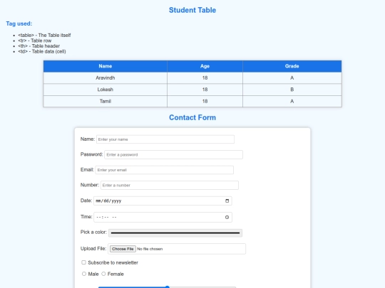Click the Student Table heading
Screen dimensions: 385x288
pyautogui.click(x=192, y=10)
